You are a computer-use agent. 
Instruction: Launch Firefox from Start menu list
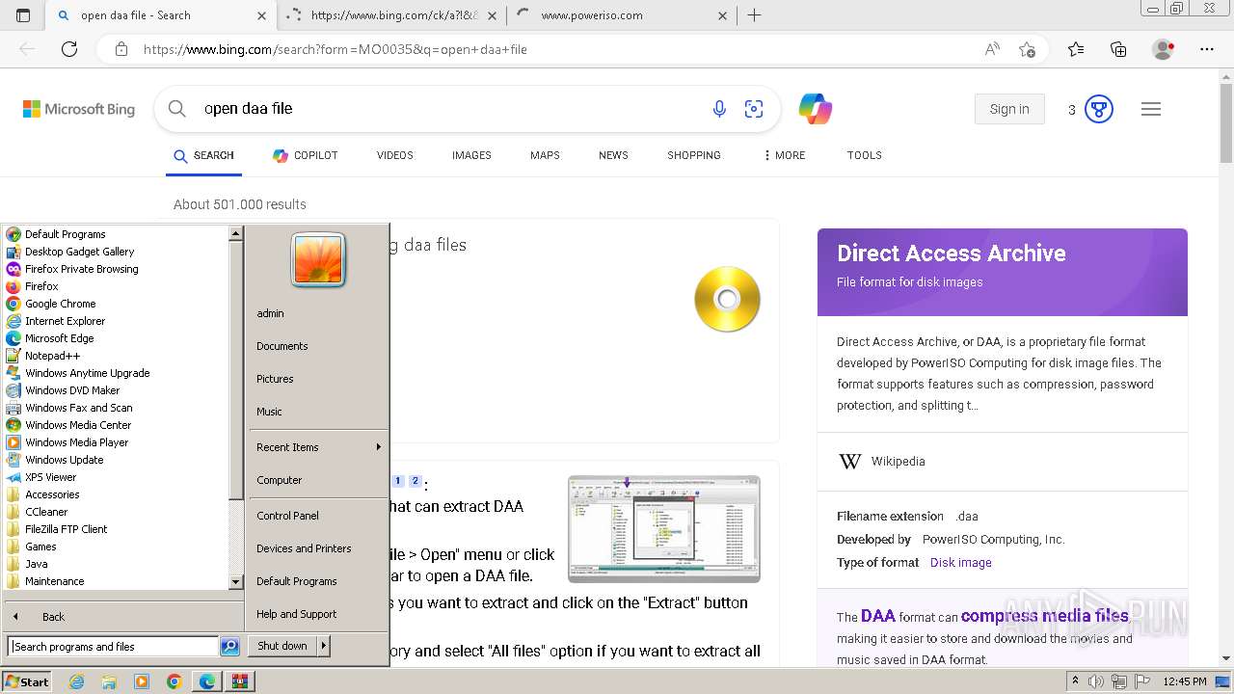point(41,286)
